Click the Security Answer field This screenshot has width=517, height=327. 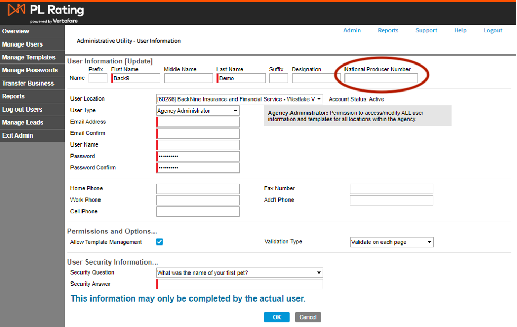tap(239, 285)
